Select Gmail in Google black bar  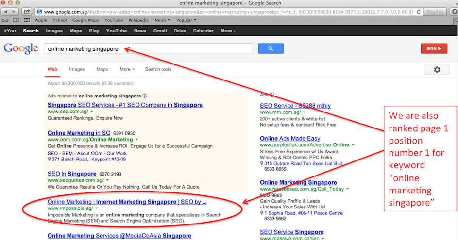(x=160, y=31)
